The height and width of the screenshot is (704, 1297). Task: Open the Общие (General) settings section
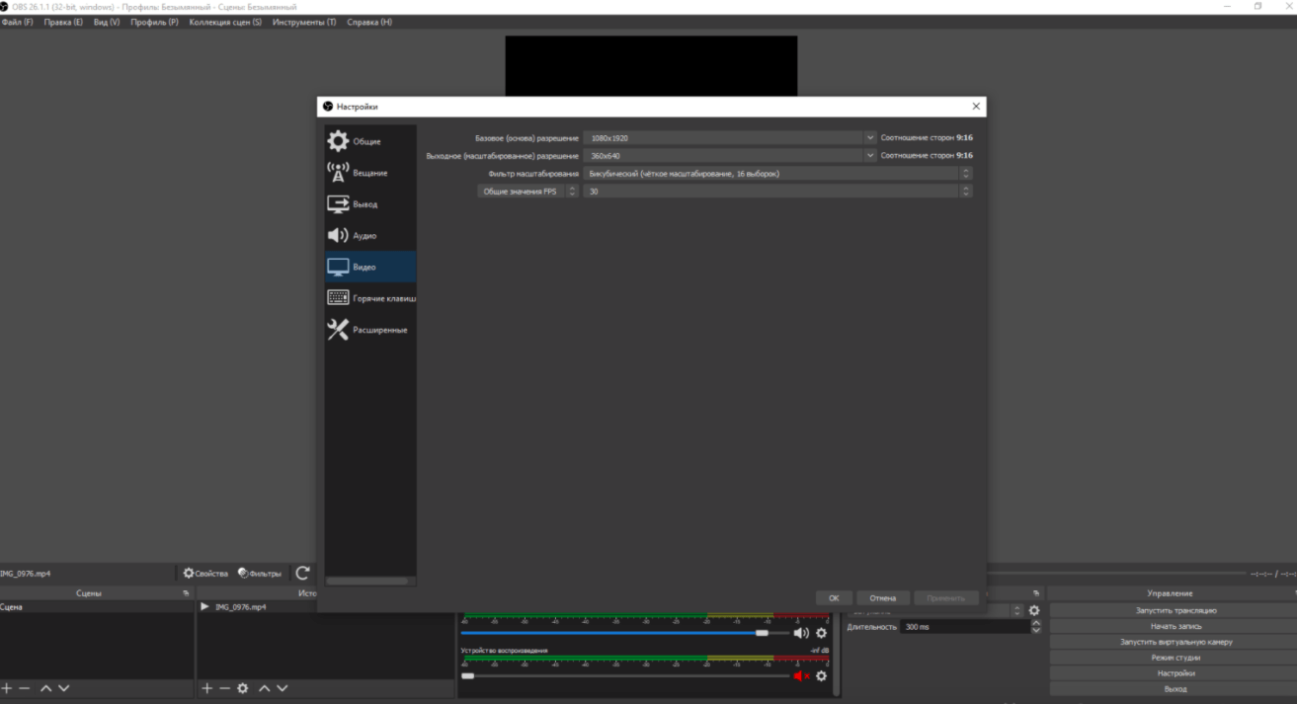pos(365,141)
